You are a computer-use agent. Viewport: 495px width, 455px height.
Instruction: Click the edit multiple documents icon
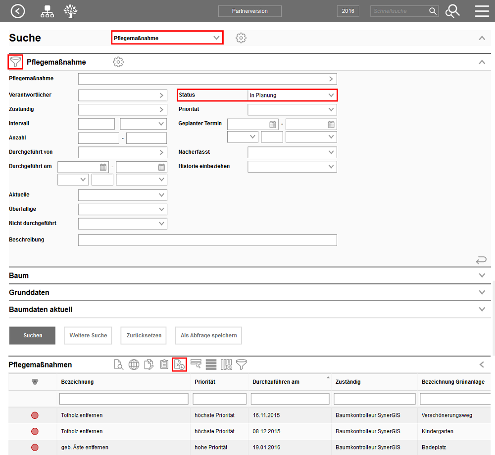click(x=148, y=364)
